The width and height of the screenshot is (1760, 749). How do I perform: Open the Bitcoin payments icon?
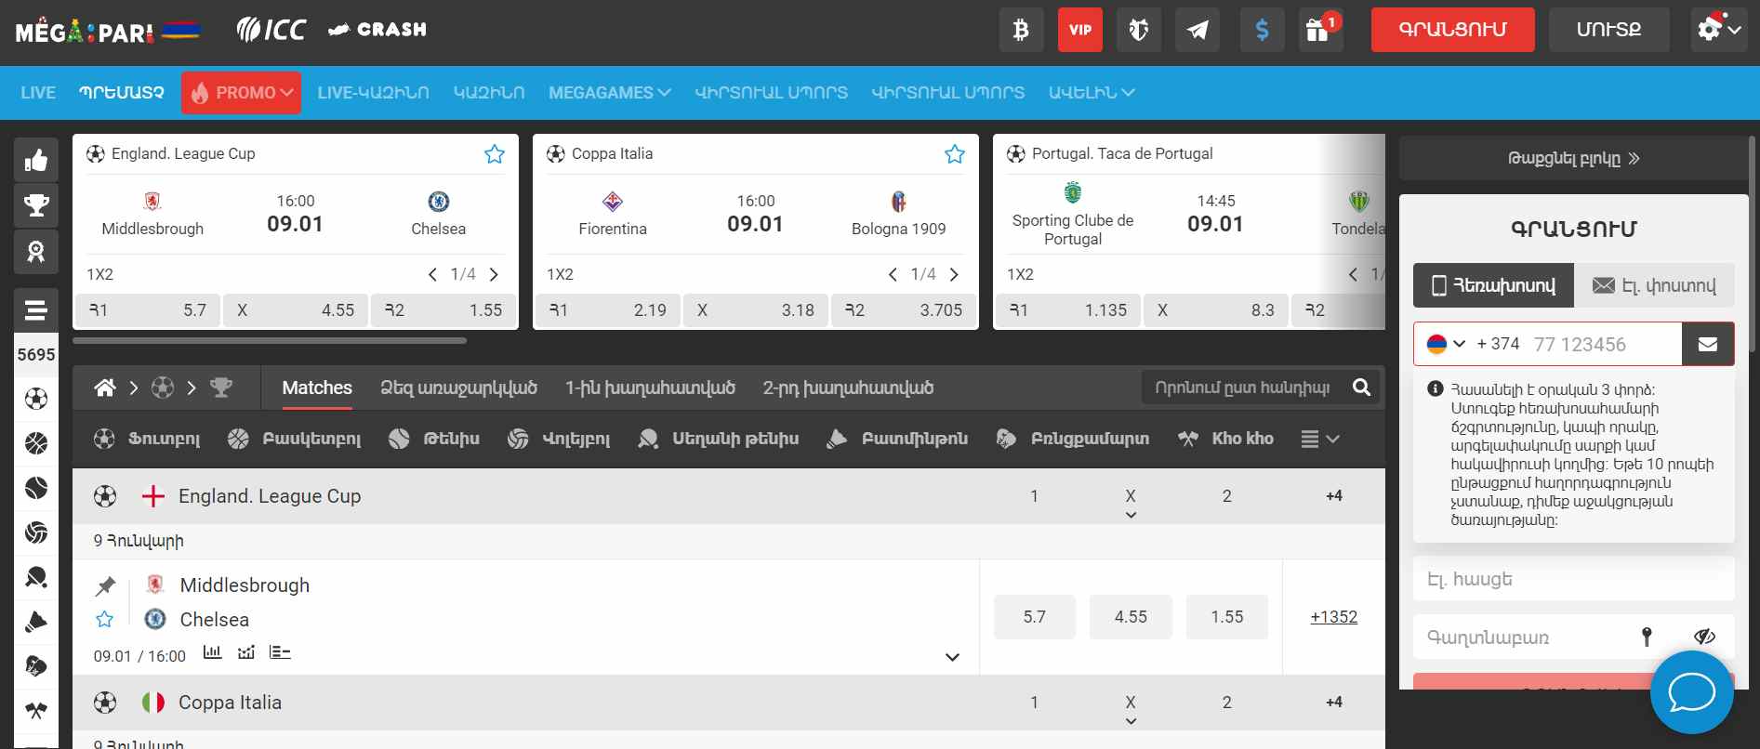click(1021, 30)
